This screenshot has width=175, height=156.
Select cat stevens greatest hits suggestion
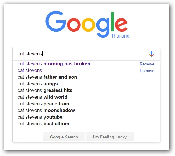(45, 91)
